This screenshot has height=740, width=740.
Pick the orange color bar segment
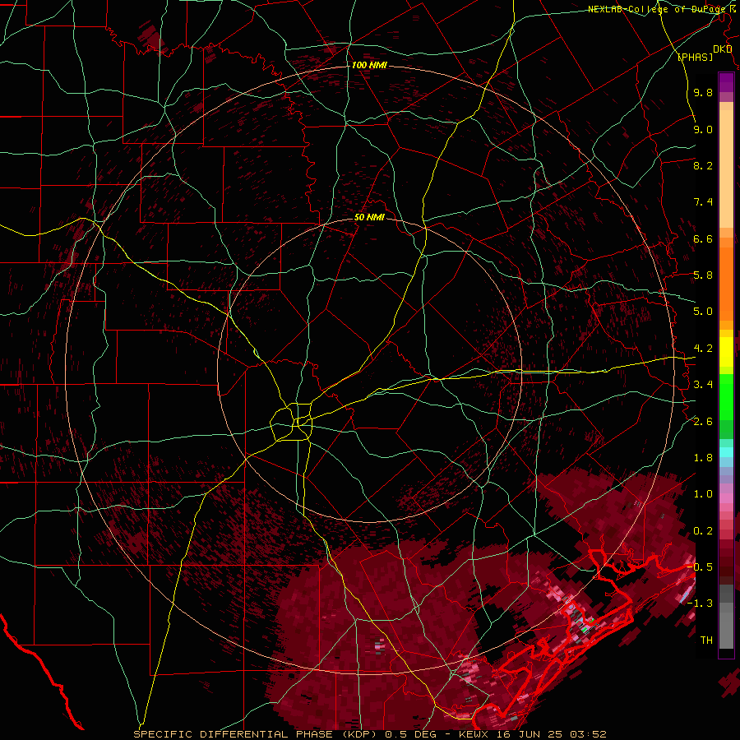tap(726, 284)
